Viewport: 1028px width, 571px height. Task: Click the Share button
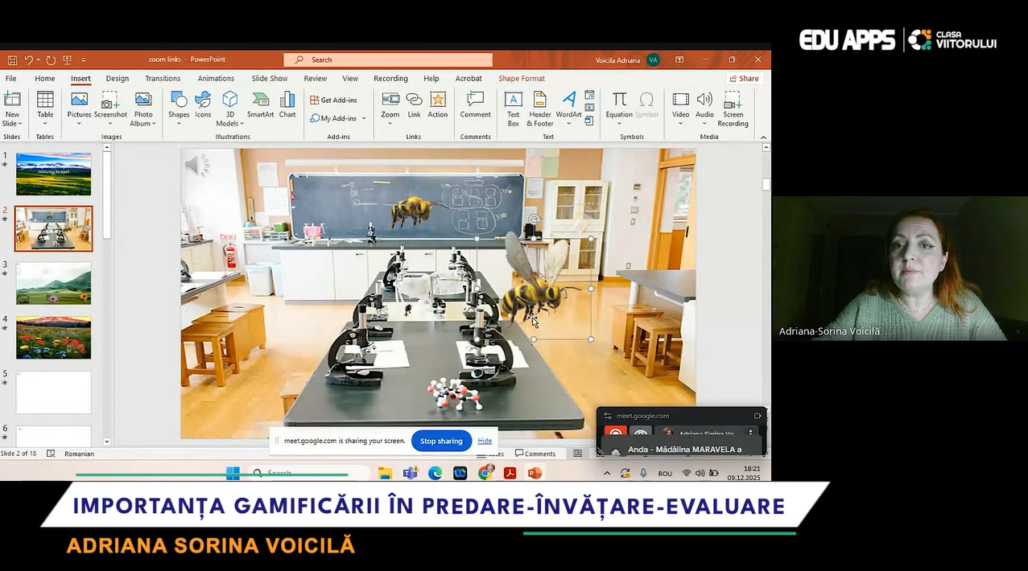tap(744, 79)
